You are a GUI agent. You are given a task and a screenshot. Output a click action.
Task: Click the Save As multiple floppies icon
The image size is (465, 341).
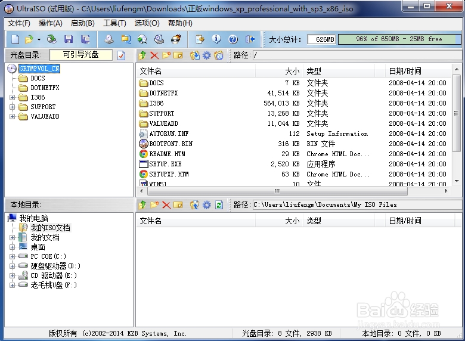point(85,39)
